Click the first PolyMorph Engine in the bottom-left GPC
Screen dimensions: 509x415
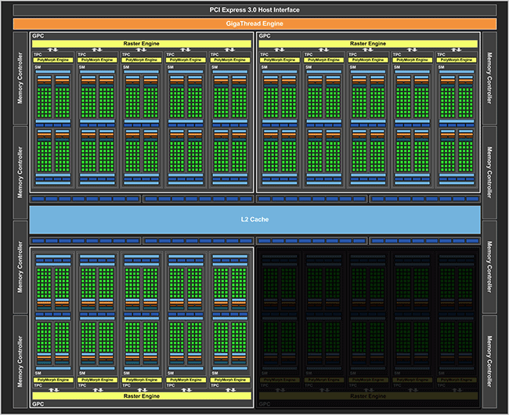coord(54,380)
